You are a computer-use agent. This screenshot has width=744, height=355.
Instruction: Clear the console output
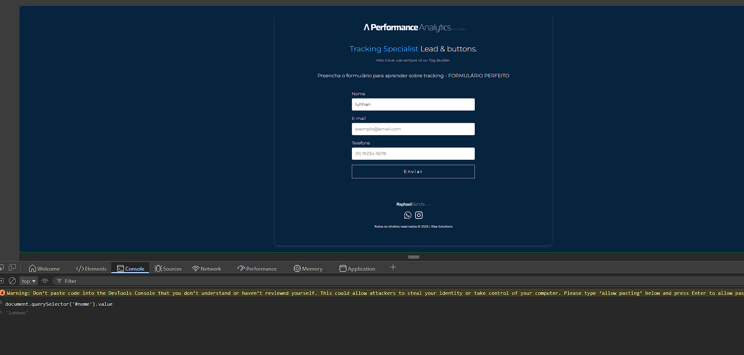click(12, 281)
